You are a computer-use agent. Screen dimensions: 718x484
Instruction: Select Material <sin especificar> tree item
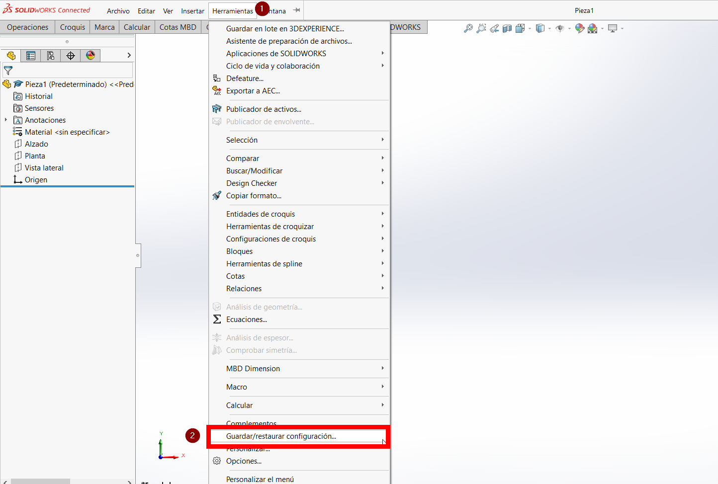point(67,132)
